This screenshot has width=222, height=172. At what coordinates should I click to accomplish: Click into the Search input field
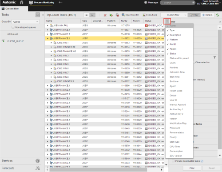tap(178, 3)
